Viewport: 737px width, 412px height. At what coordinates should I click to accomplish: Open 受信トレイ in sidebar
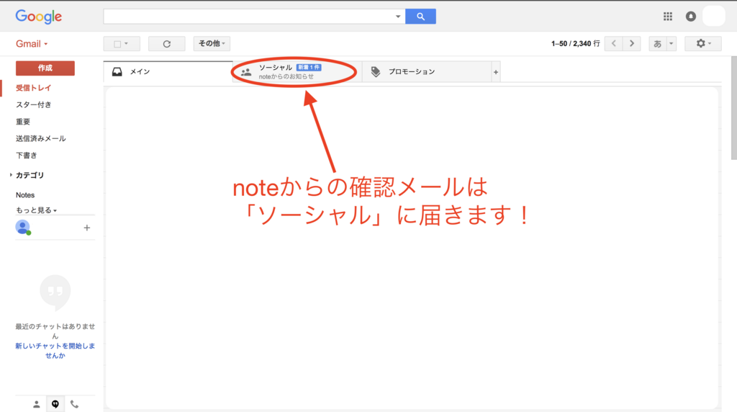point(33,87)
